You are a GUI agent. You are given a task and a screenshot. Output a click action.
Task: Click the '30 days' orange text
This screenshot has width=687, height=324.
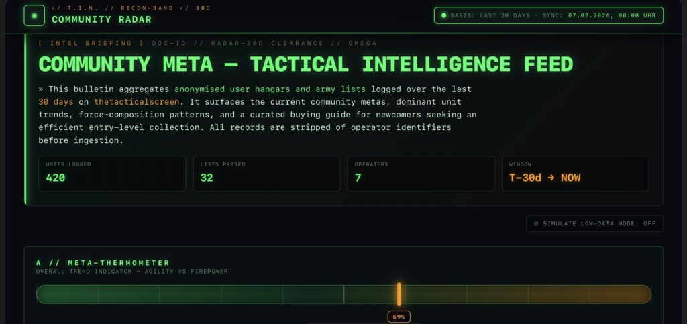(56, 102)
